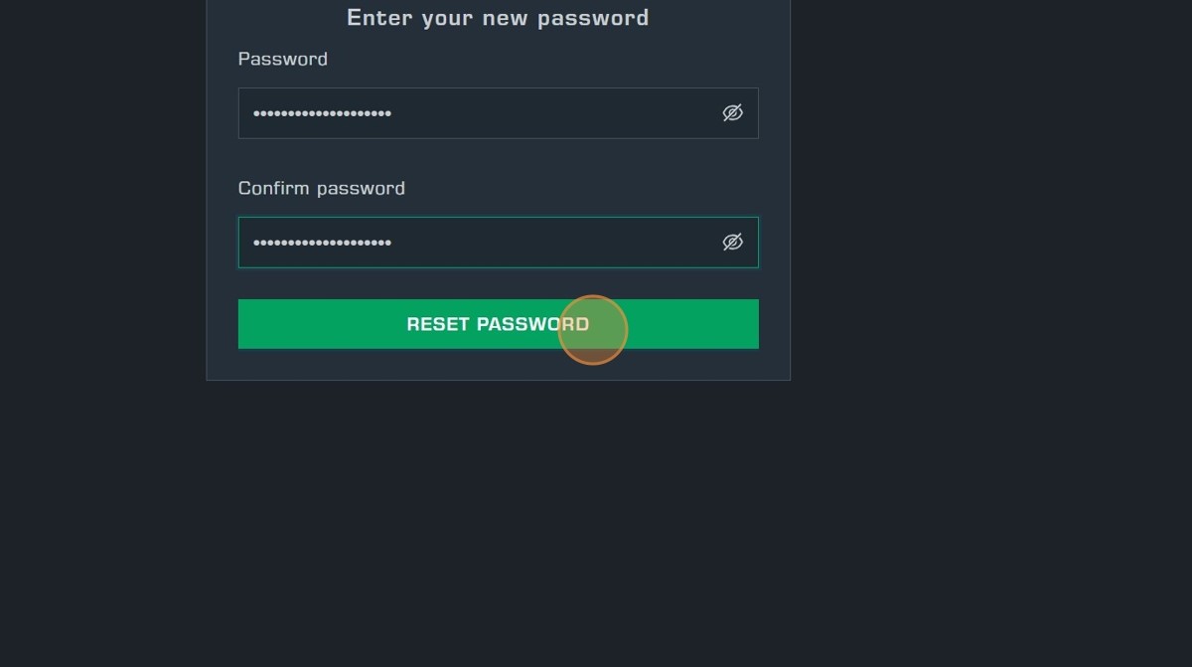The width and height of the screenshot is (1192, 667).
Task: Unmask the first password entry using eye icon
Action: (x=732, y=113)
